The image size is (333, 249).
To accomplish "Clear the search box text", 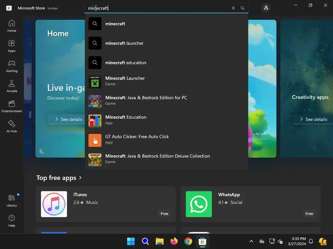I will pyautogui.click(x=233, y=8).
